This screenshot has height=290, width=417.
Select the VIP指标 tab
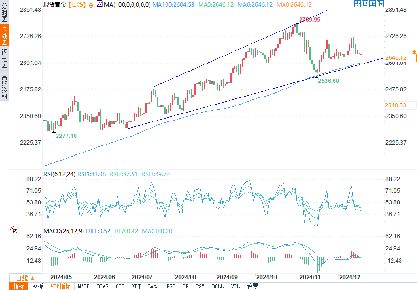60,286
